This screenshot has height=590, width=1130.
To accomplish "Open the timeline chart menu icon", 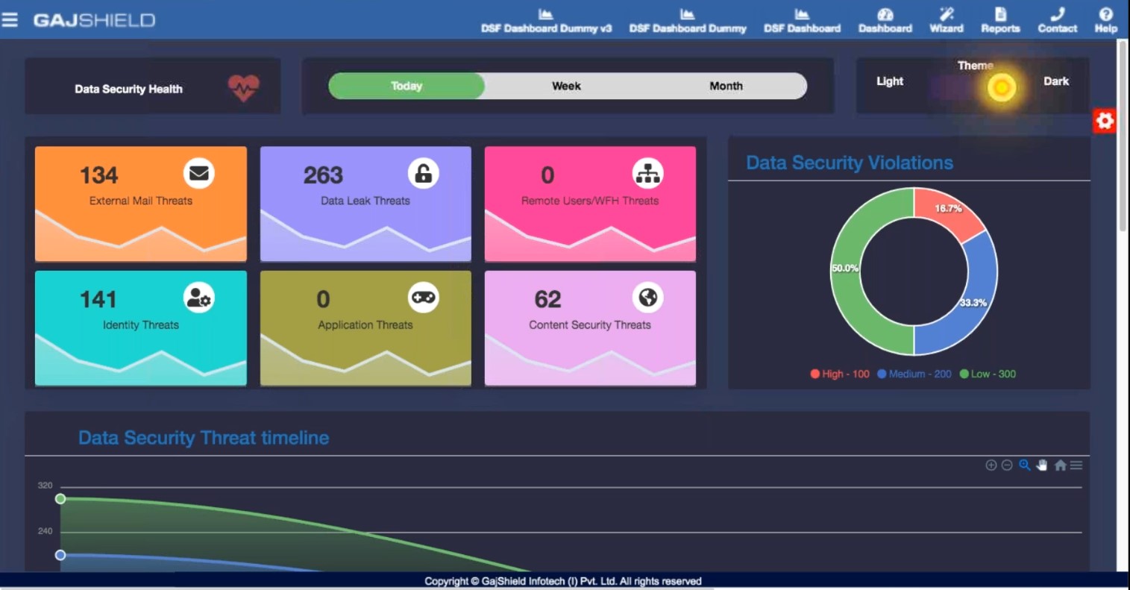I will point(1076,465).
